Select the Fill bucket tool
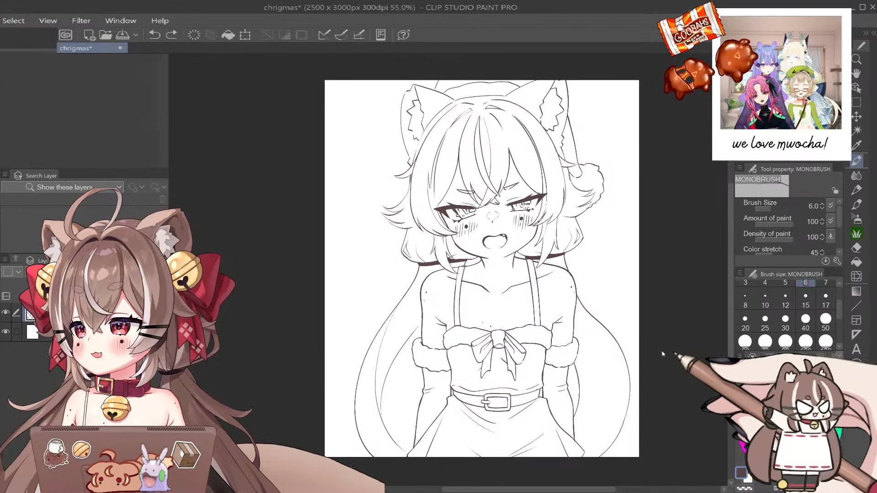 [856, 262]
